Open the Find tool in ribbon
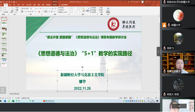 click(101, 8)
